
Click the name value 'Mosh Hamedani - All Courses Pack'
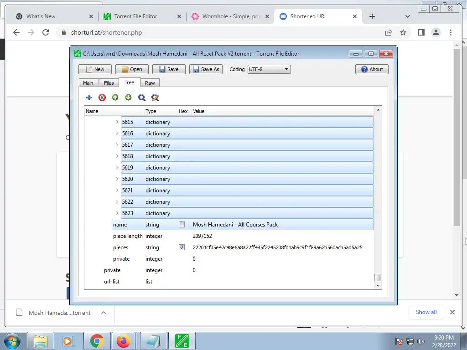(235, 225)
